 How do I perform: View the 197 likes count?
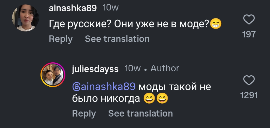pyautogui.click(x=249, y=34)
